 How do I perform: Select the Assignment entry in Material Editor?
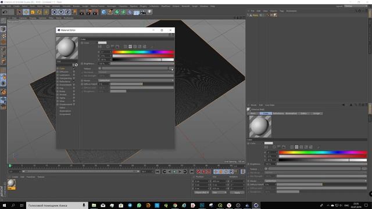pyautogui.click(x=65, y=114)
